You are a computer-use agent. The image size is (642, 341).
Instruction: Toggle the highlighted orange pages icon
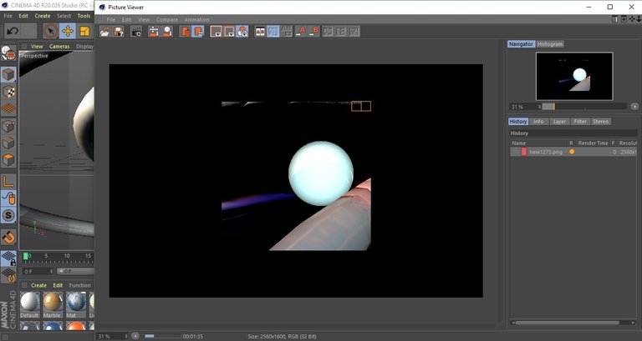tap(199, 32)
